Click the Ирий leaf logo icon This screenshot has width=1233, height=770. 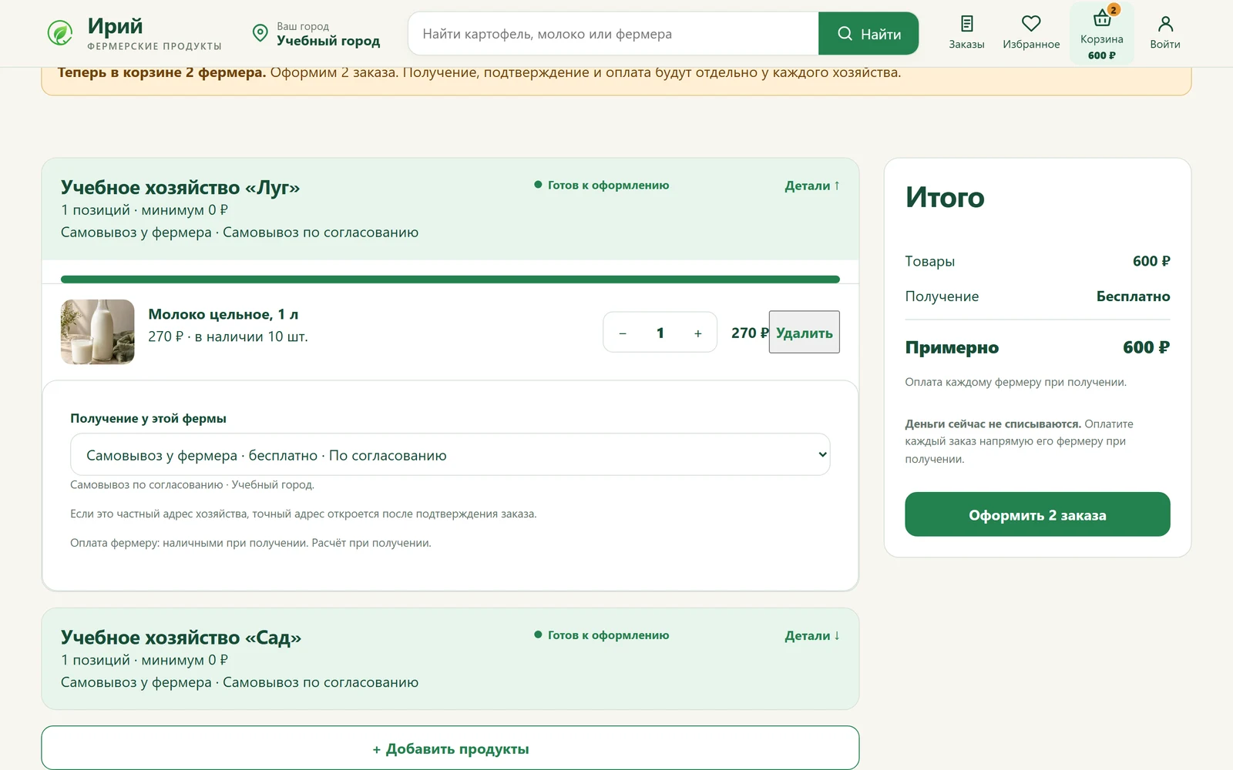click(x=60, y=33)
